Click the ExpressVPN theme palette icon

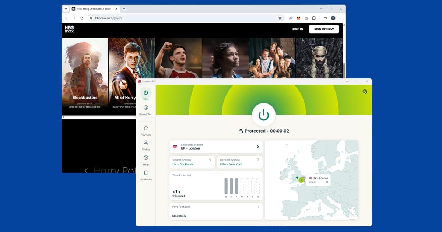point(365,92)
